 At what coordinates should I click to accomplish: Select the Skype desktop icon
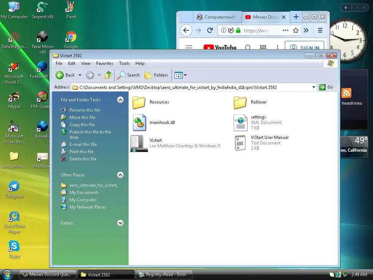click(x=14, y=249)
